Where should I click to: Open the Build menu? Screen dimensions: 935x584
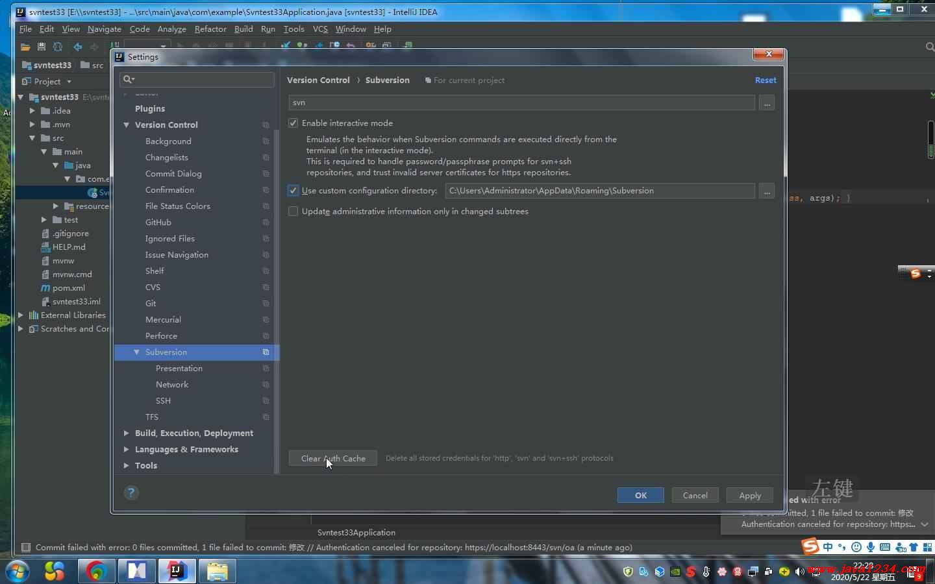(x=243, y=29)
